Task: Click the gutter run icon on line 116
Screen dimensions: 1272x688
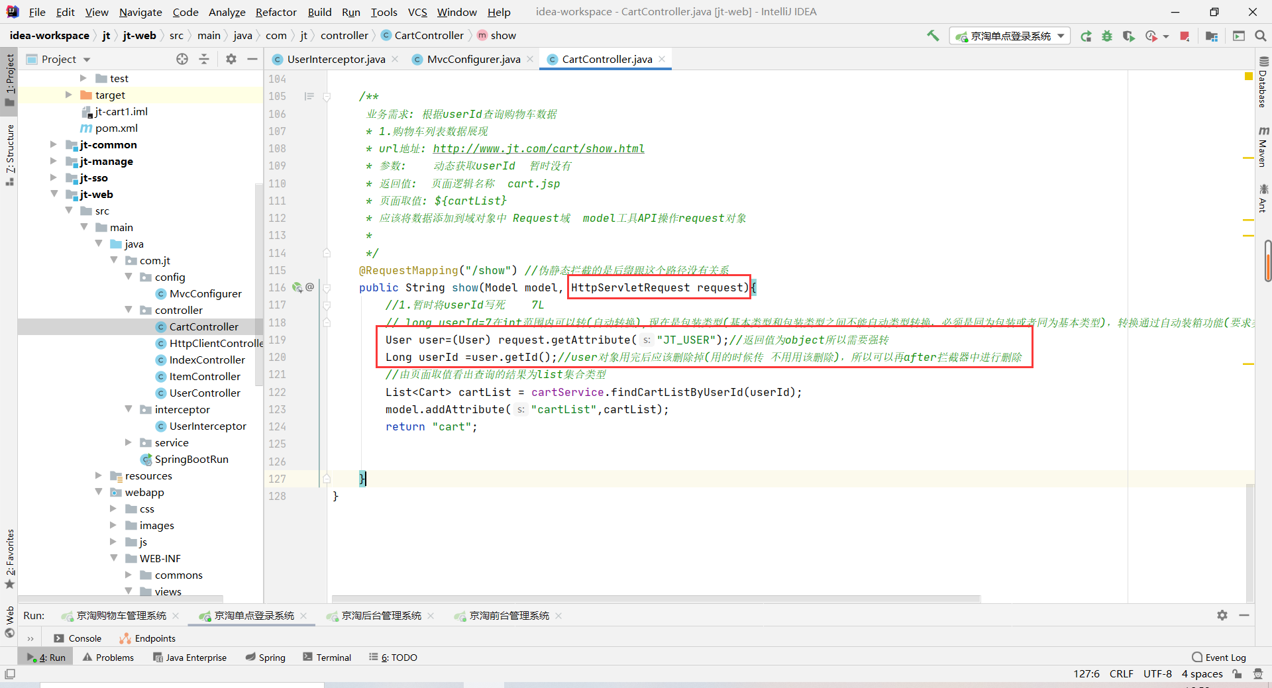Action: [297, 287]
